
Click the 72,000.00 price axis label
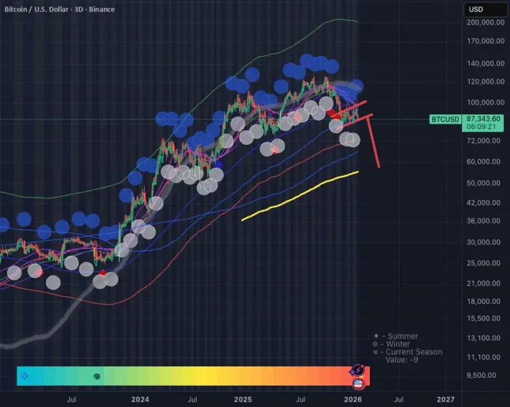(483, 141)
